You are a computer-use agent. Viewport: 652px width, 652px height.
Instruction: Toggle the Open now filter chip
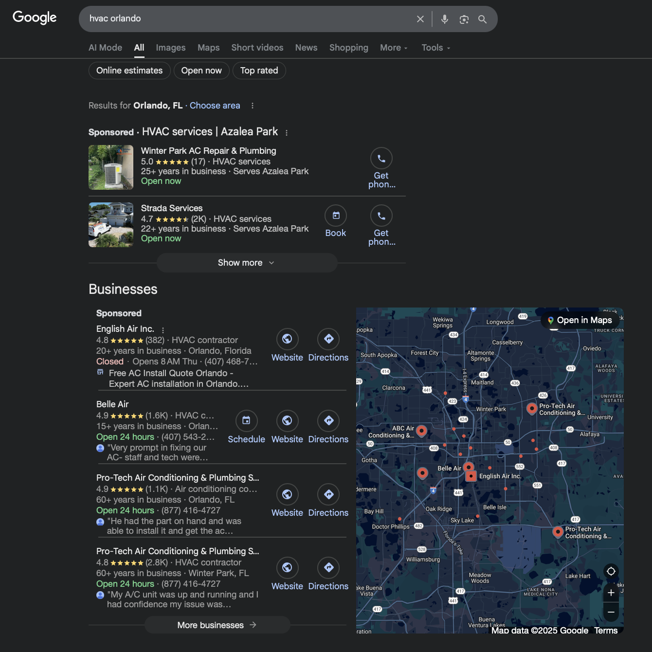point(201,71)
